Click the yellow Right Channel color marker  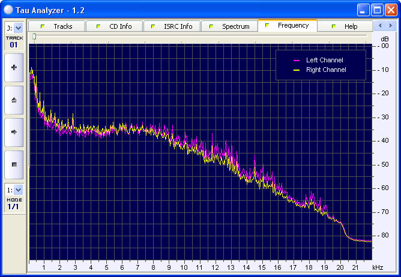(297, 70)
